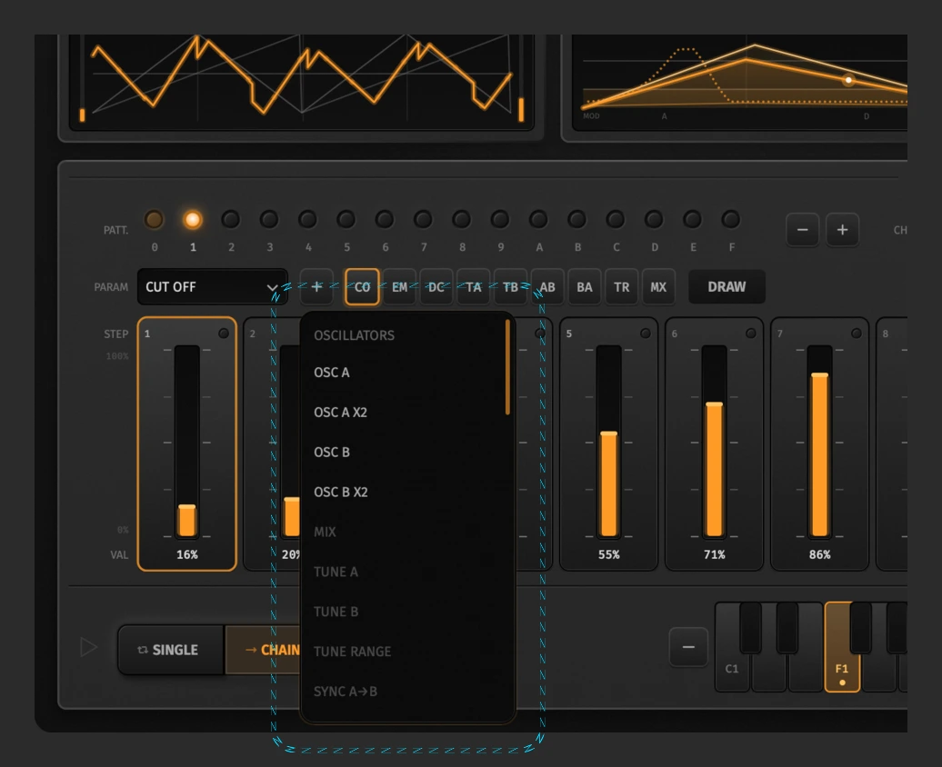
Task: Toggle the step 1 enable dot
Action: click(224, 334)
